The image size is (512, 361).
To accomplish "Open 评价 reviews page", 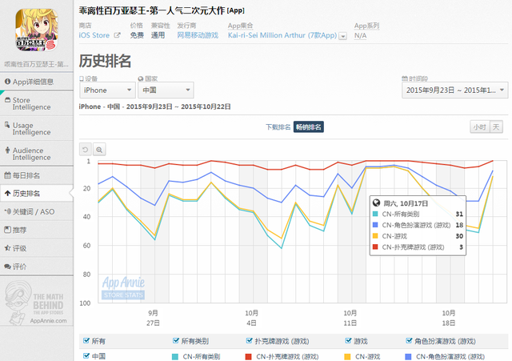I will (x=37, y=267).
